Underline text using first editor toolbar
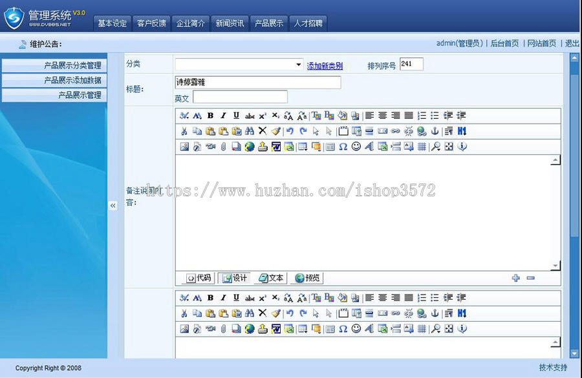Viewport: 582px width, 378px height. [x=236, y=116]
